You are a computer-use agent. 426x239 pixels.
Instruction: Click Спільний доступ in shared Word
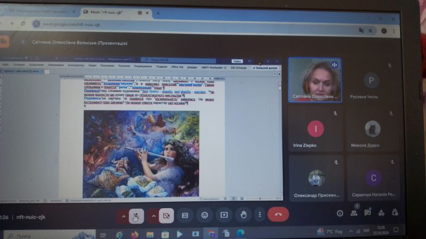click(265, 68)
